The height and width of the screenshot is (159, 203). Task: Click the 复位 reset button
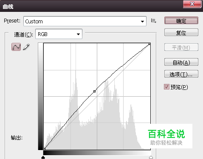tap(181, 33)
